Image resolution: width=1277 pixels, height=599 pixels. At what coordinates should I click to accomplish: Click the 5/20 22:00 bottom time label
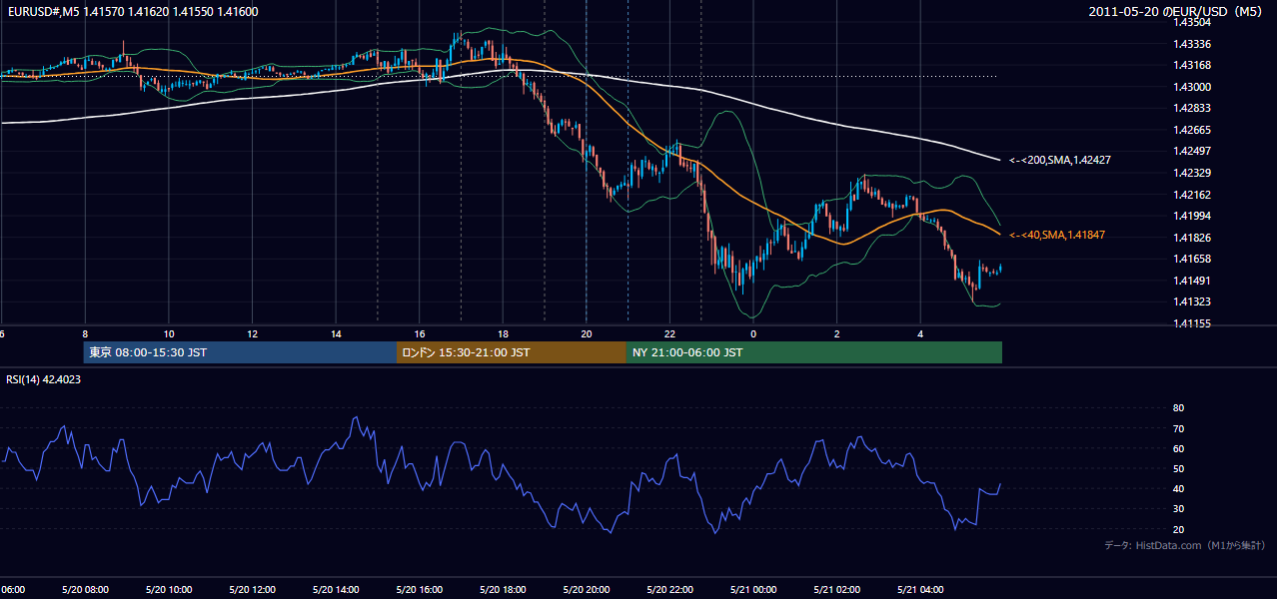click(x=670, y=589)
